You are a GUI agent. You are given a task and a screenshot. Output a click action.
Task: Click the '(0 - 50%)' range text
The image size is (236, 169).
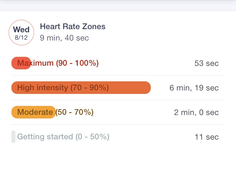click(x=92, y=137)
